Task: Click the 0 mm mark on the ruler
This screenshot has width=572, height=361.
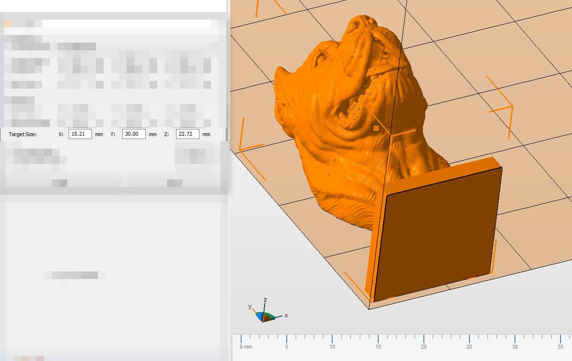Action: [x=245, y=346]
